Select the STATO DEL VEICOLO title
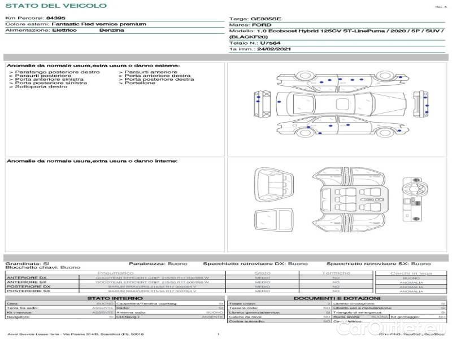The height and width of the screenshot is (339, 452). 56,6
